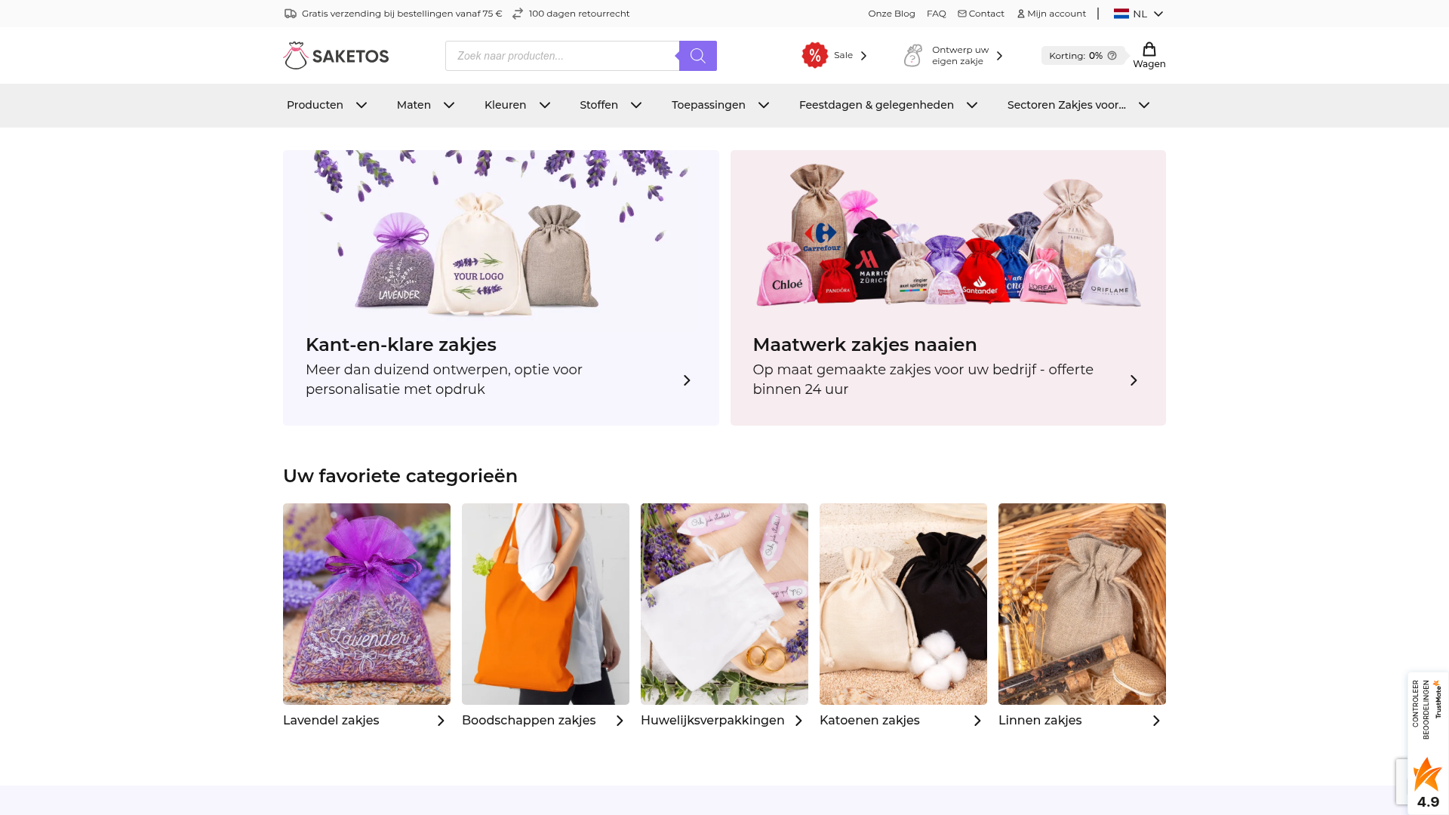Click the Sale chevron arrow
Screen dimensions: 1449x815
point(864,56)
